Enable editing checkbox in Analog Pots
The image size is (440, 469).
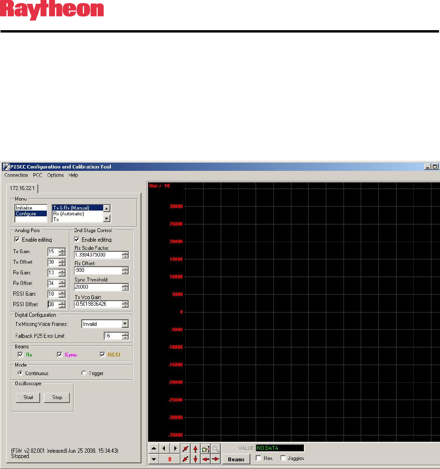pos(17,239)
